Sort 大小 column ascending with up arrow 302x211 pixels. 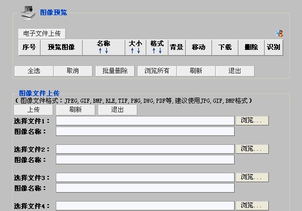[132, 51]
